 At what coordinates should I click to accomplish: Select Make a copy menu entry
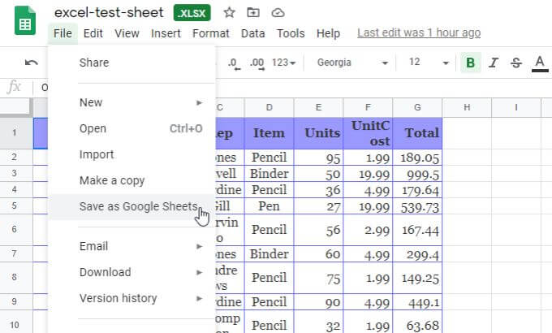point(112,180)
